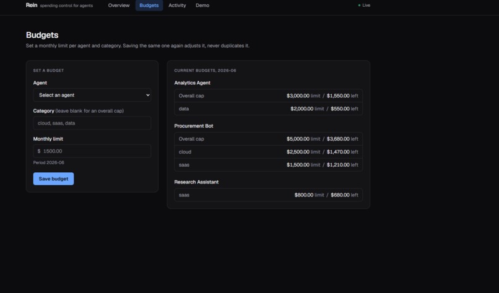Click the Rein logo text
Screen dimensions: 499x293
(32, 5)
